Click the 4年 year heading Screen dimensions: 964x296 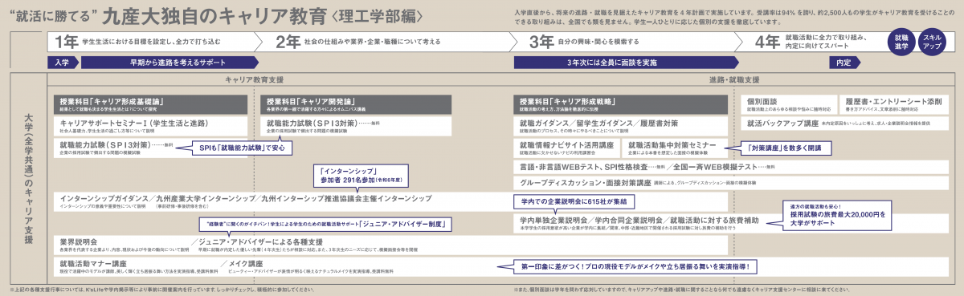pyautogui.click(x=767, y=42)
